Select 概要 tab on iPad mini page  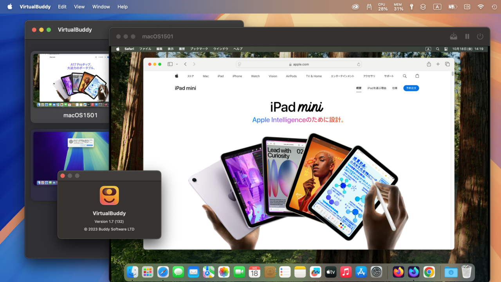tap(359, 88)
